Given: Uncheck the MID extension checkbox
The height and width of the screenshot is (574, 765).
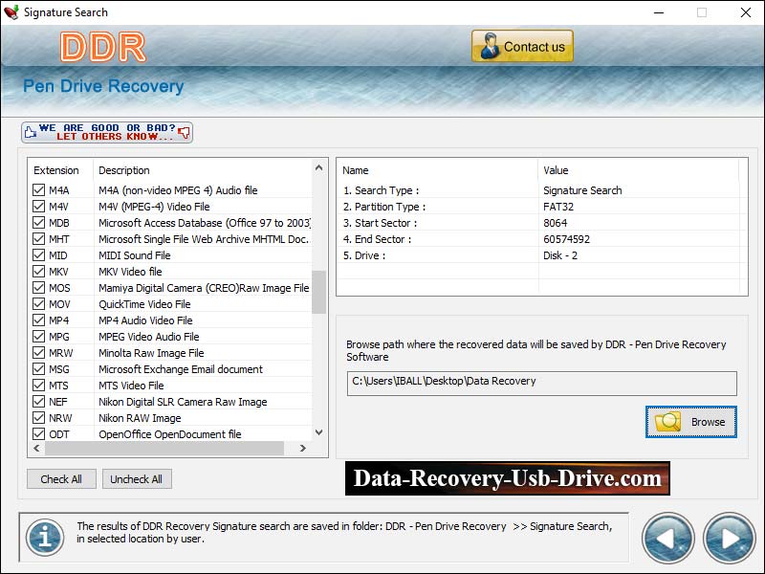Looking at the screenshot, I should tap(38, 254).
